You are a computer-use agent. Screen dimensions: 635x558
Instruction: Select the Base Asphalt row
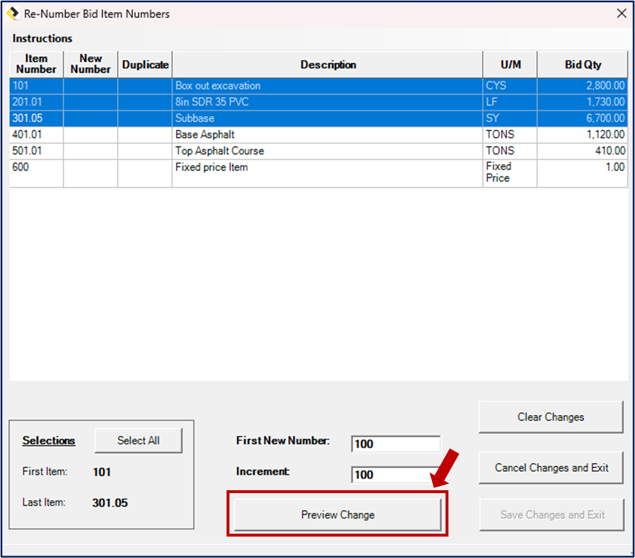tap(261, 134)
